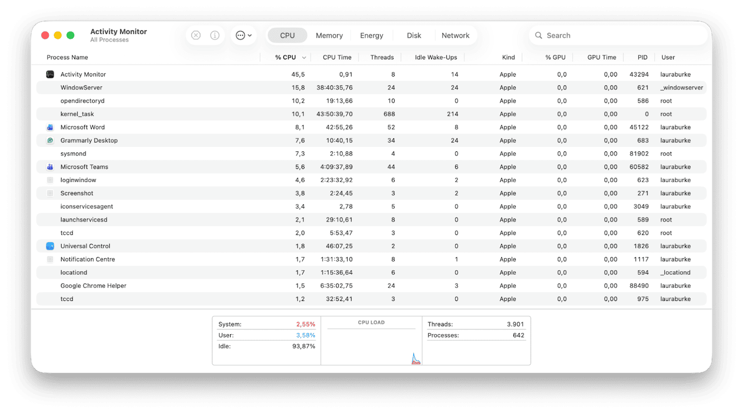Click the Activity Monitor icon in the process list
This screenshot has height=414, width=743.
[50, 74]
